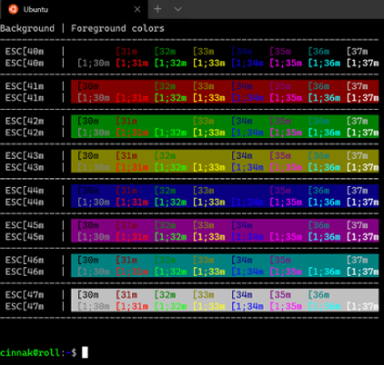Image resolution: width=384 pixels, height=365 pixels.
Task: Click white [37m in the ESC[42m row
Action: pyautogui.click(x=358, y=121)
